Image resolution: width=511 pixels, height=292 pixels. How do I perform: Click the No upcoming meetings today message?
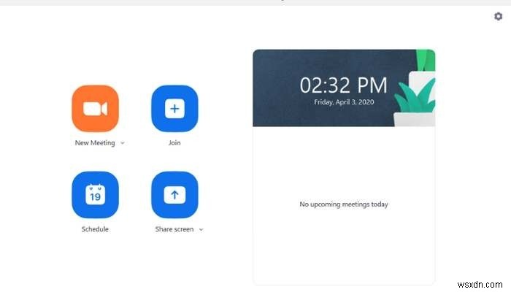pyautogui.click(x=344, y=204)
